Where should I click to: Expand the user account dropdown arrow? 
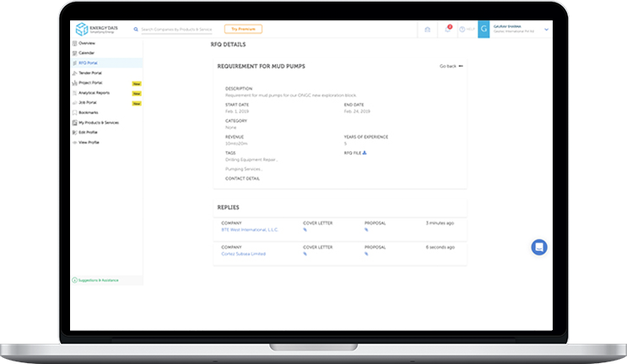pos(546,30)
